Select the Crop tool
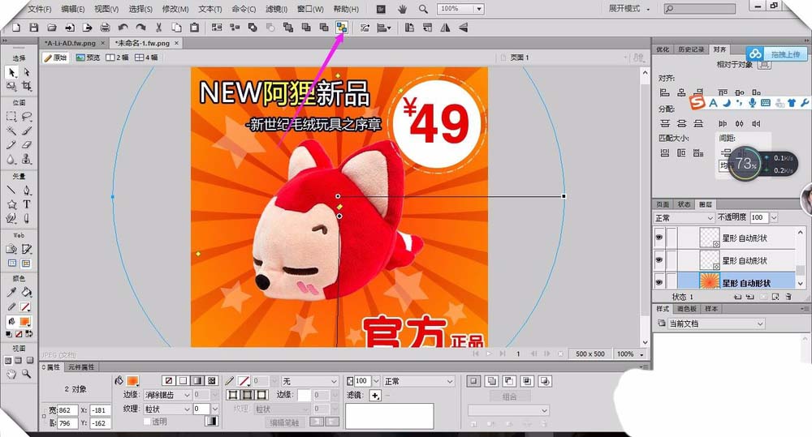 click(27, 86)
